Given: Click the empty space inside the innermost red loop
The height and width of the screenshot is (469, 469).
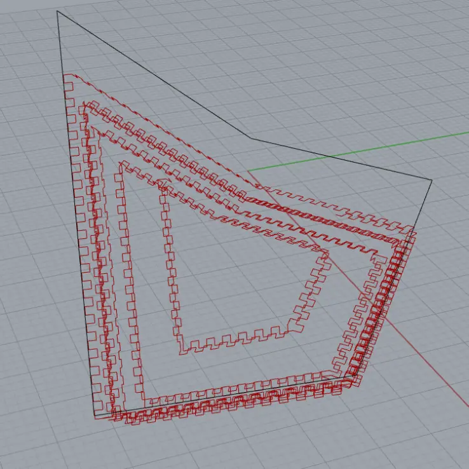Looking at the screenshot, I should pos(235,280).
